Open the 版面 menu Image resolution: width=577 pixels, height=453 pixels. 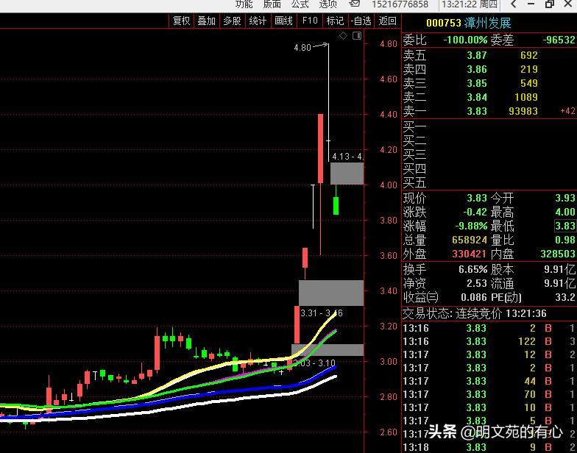pos(272,4)
